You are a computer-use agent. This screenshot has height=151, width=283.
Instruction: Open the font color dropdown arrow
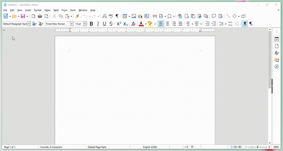click(x=146, y=24)
